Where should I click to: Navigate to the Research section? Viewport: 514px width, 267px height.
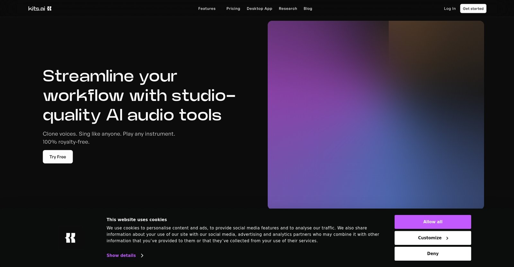click(x=288, y=9)
